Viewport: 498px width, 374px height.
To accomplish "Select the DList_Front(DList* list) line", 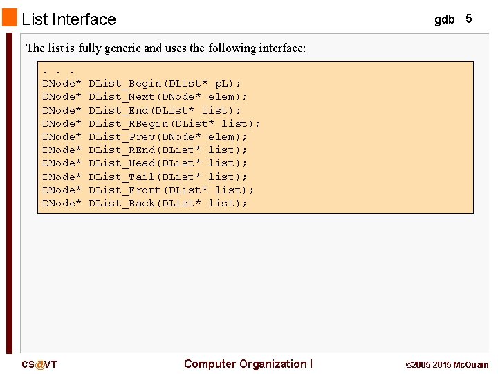I will coord(148,190).
